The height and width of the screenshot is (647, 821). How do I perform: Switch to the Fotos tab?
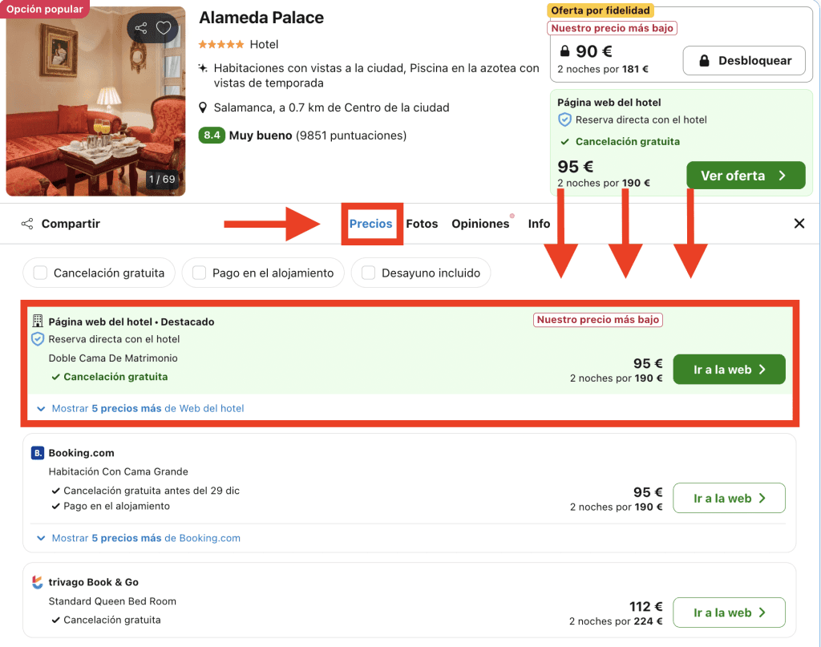(x=422, y=224)
